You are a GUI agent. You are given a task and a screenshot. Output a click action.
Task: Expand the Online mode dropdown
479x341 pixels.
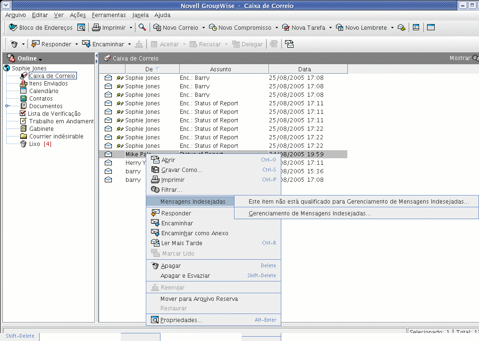click(41, 60)
